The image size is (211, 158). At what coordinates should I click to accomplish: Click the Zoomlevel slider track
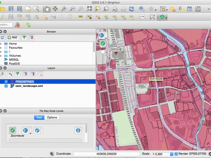(45, 141)
